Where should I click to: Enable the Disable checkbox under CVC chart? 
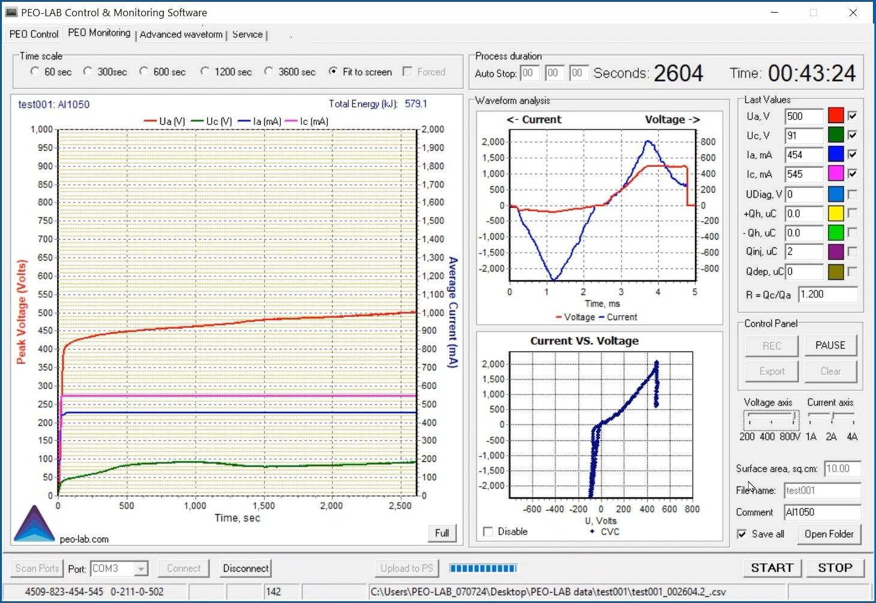(x=488, y=532)
